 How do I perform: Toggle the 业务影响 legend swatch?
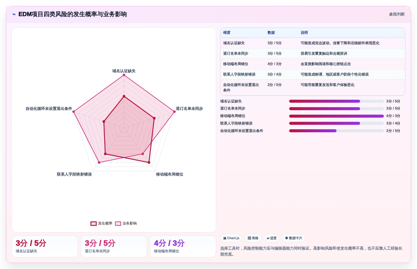pos(118,224)
